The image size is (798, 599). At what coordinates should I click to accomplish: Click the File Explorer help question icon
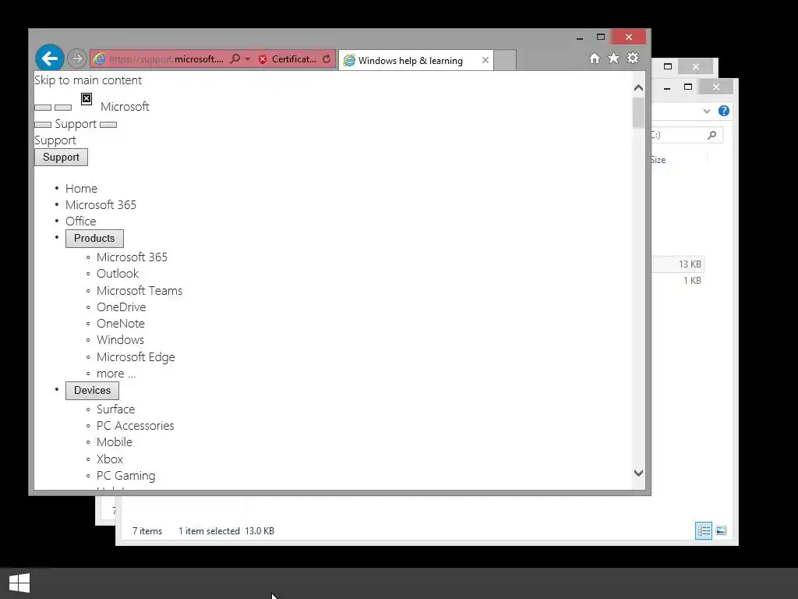pos(724,111)
